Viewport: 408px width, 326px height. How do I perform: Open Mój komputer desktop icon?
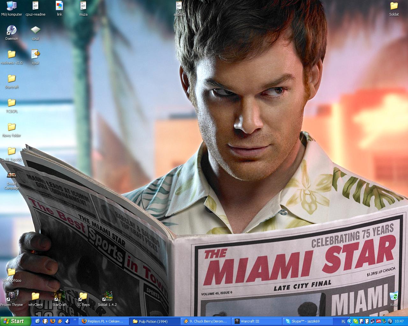click(12, 6)
